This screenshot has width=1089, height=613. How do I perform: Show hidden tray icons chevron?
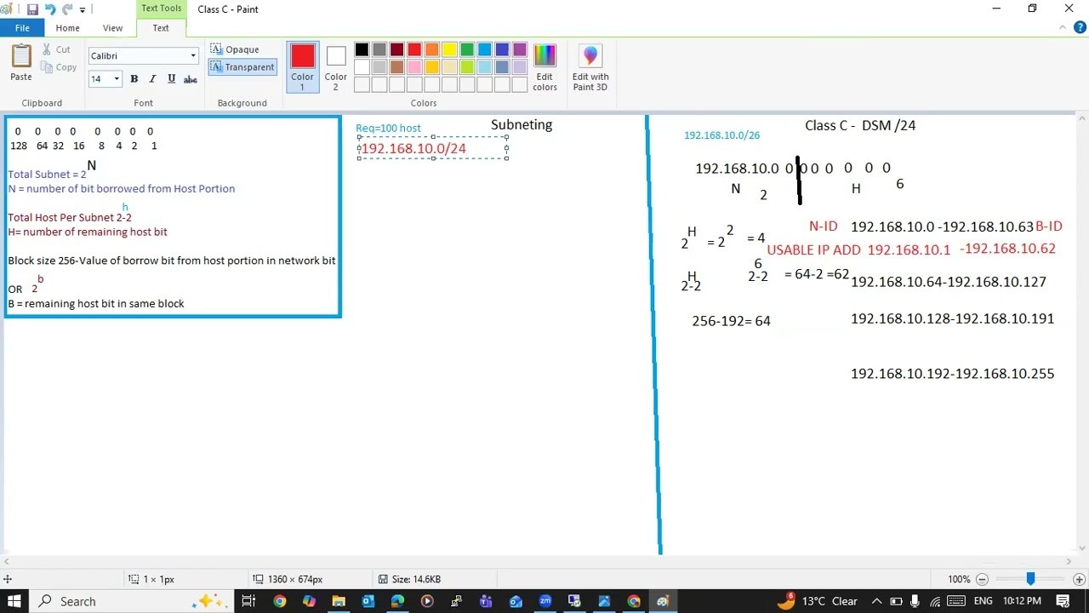coord(876,601)
